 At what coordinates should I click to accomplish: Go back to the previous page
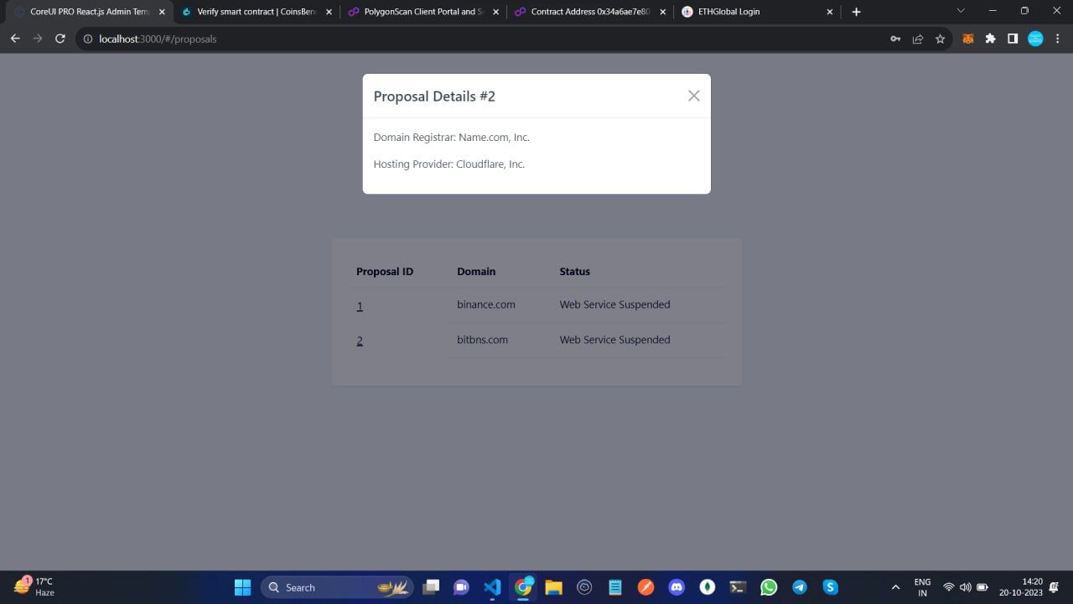tap(15, 39)
